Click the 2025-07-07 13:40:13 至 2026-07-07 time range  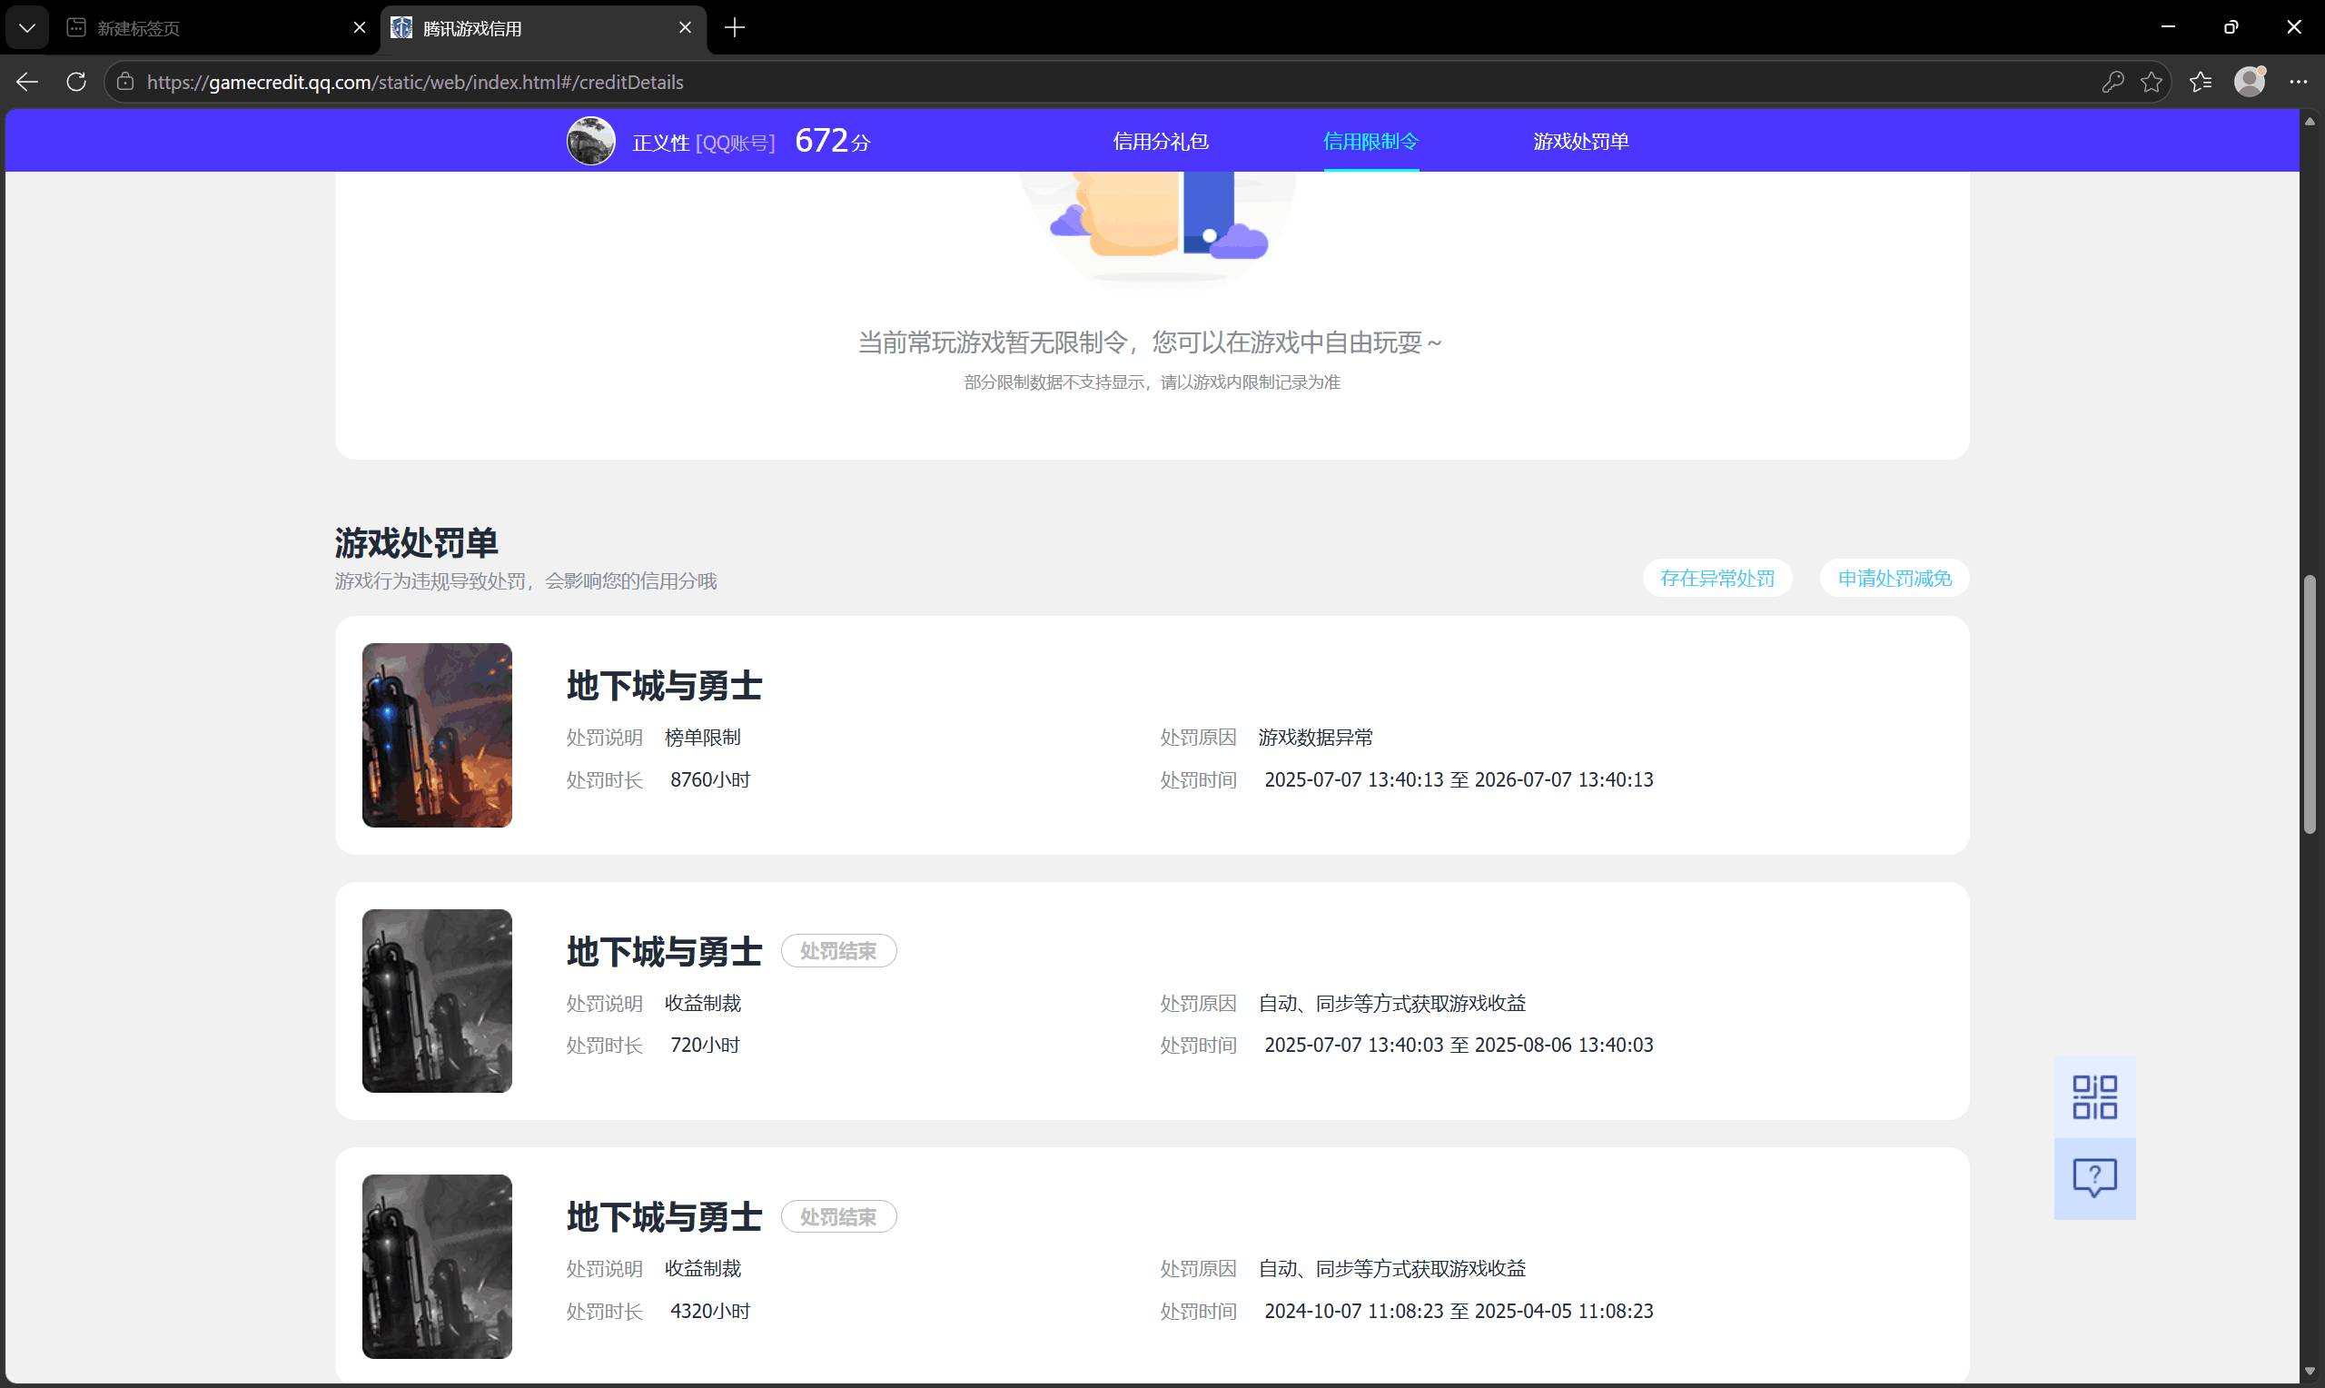[1459, 780]
